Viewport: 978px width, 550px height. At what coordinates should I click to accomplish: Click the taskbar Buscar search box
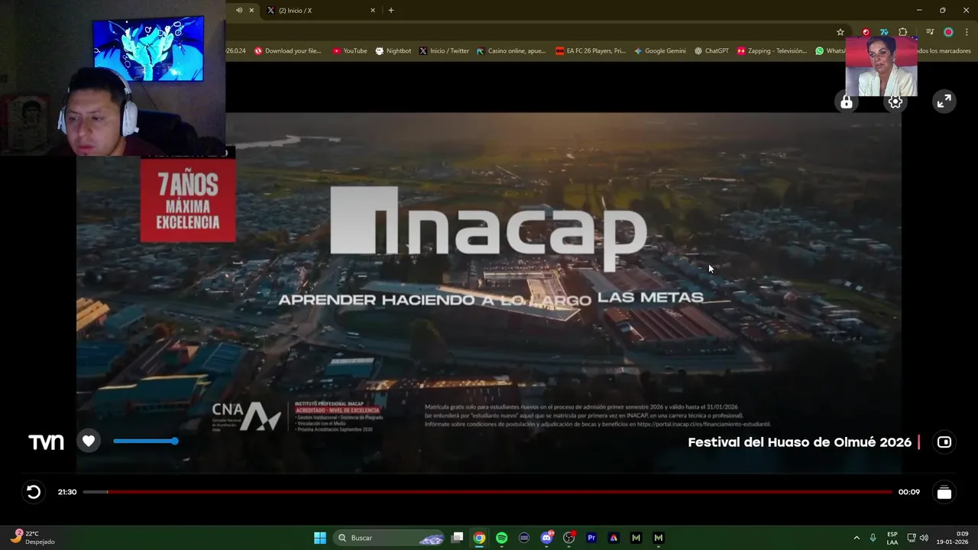click(x=390, y=538)
